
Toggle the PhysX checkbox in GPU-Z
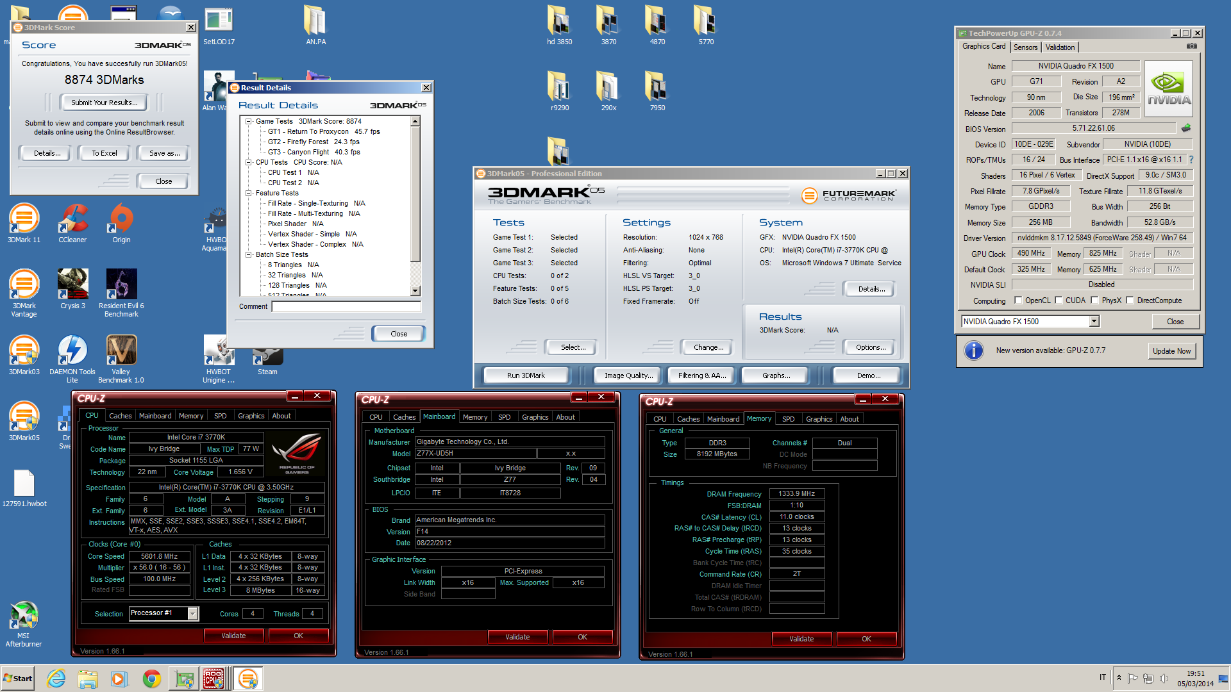click(x=1094, y=300)
